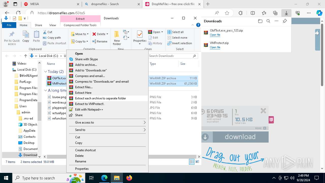Image resolution: width=325 pixels, height=183 pixels.
Task: Open new tab in Edge
Action: point(208,4)
